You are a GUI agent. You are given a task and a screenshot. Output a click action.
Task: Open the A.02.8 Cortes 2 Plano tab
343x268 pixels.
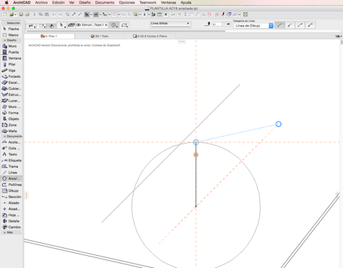[x=150, y=36]
